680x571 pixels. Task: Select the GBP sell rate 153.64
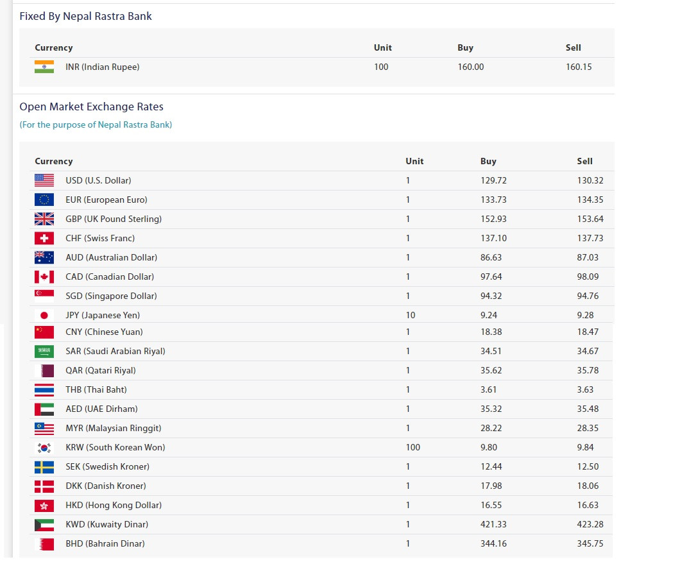pyautogui.click(x=590, y=219)
